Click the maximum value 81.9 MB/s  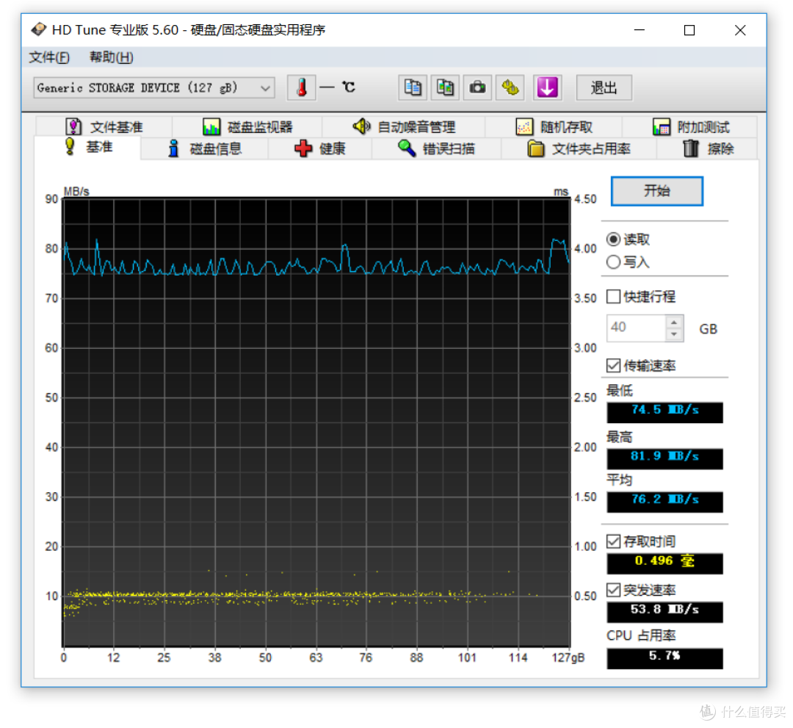click(x=665, y=458)
